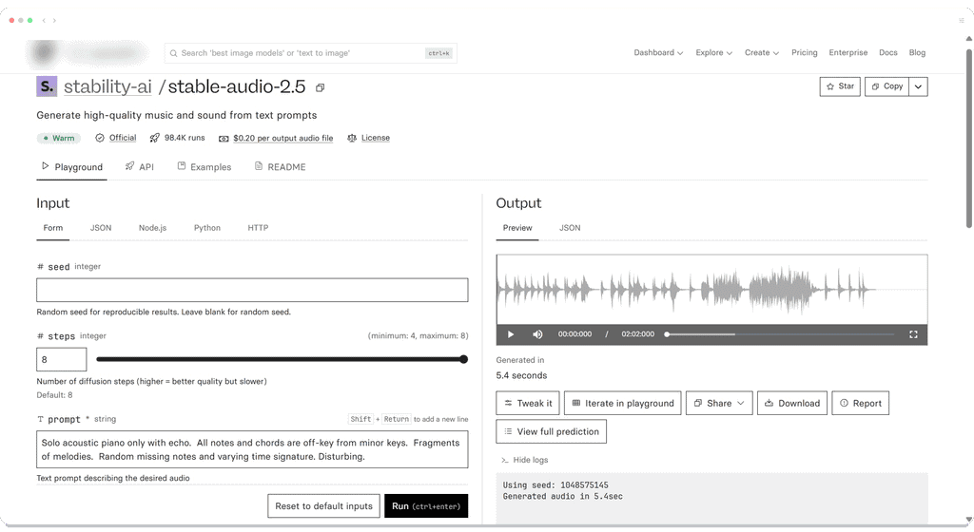The height and width of the screenshot is (532, 974).
Task: Open the README tab
Action: 281,167
